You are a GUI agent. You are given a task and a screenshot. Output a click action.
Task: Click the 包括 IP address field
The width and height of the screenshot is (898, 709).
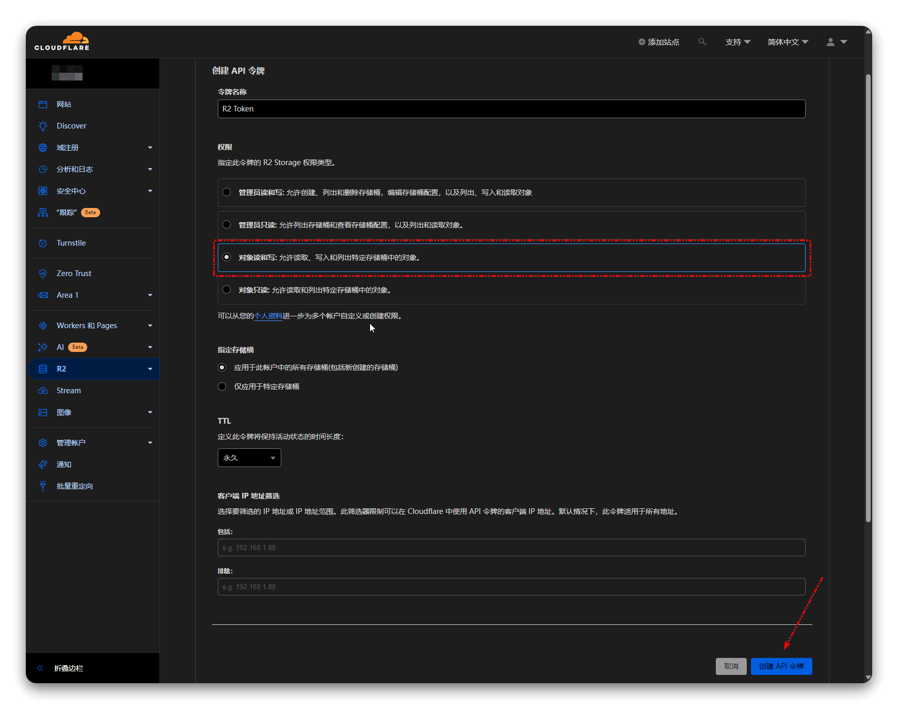tap(511, 547)
